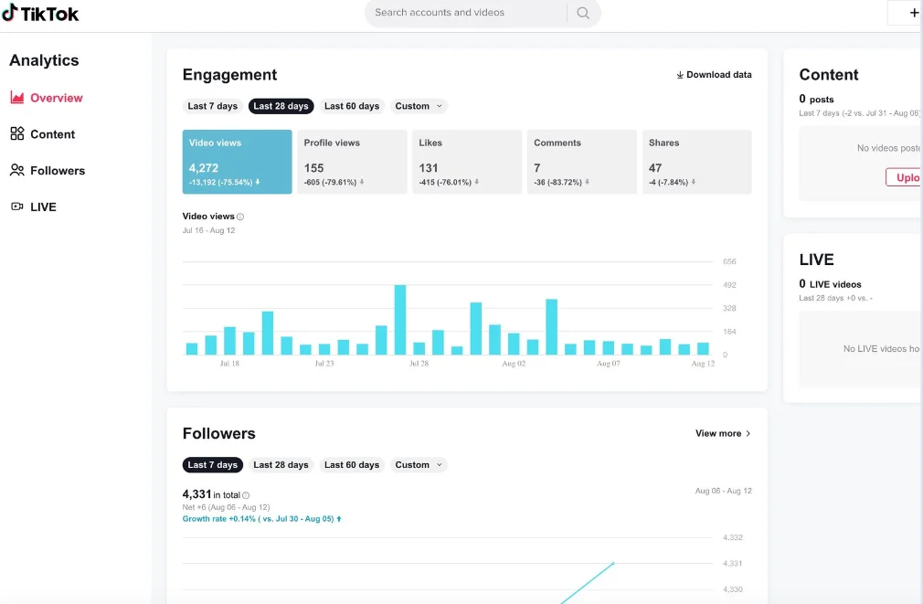This screenshot has width=923, height=604.
Task: Click the Overview chart icon in sidebar
Action: coord(16,98)
